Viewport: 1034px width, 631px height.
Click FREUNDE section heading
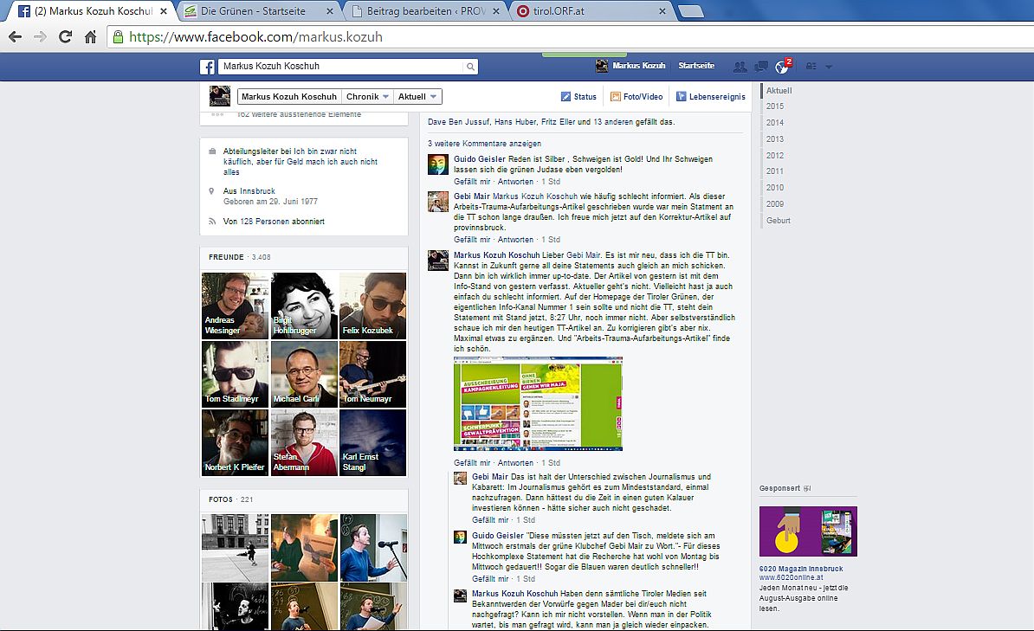click(x=226, y=257)
